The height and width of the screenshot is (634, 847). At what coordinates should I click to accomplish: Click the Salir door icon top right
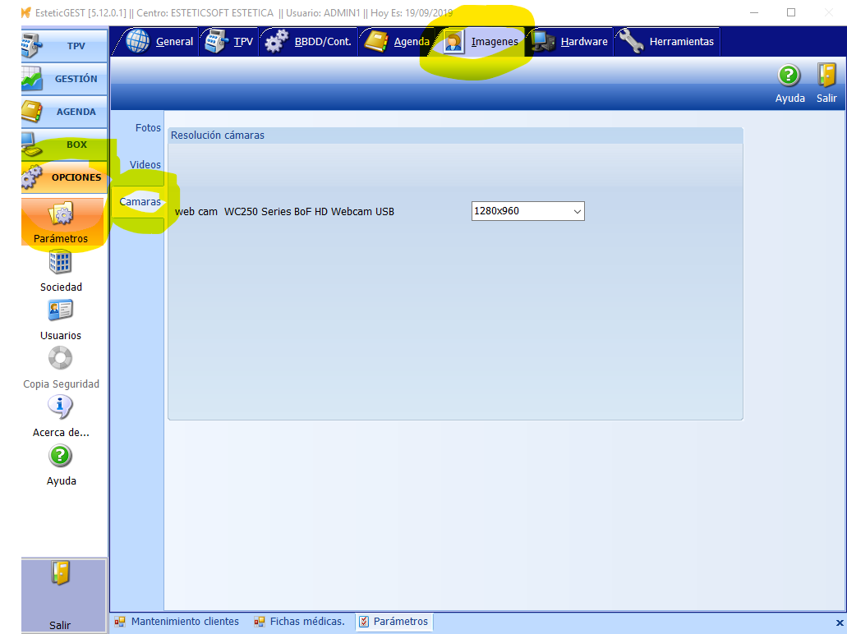click(x=826, y=76)
